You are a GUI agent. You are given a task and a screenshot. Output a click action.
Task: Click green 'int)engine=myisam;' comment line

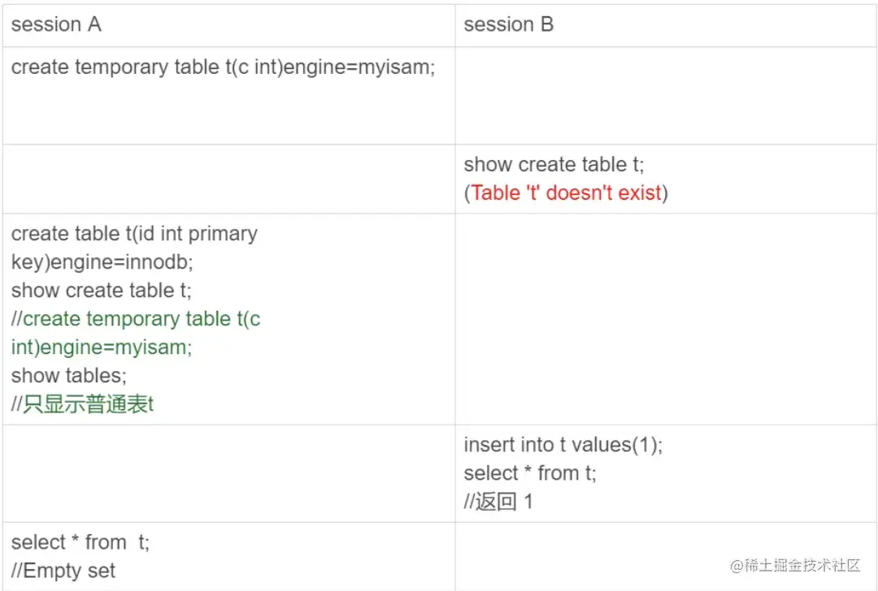coord(102,347)
